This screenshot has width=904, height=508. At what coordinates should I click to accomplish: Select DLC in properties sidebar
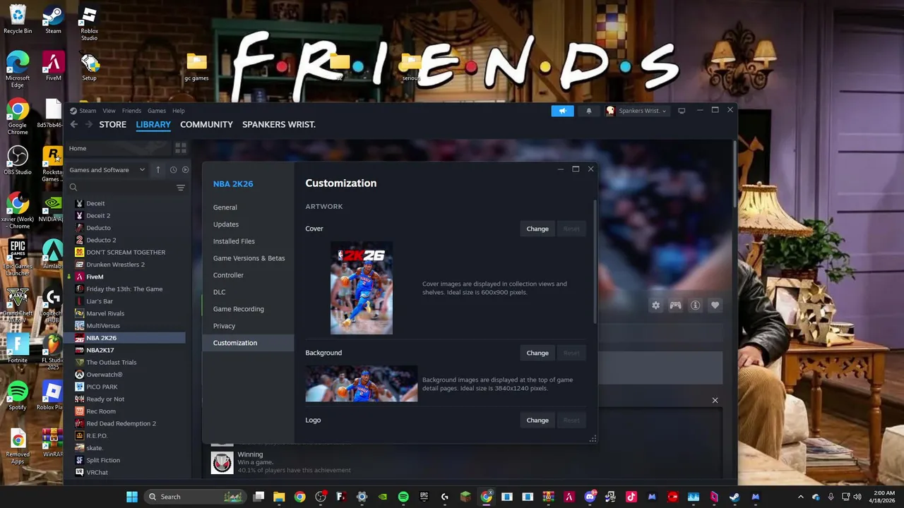248,292
